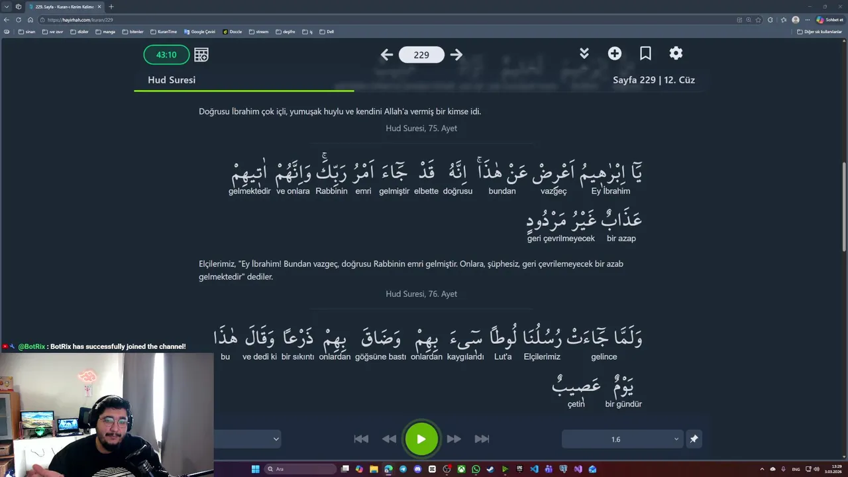Click the browser home icon
The image size is (848, 477).
click(x=30, y=20)
